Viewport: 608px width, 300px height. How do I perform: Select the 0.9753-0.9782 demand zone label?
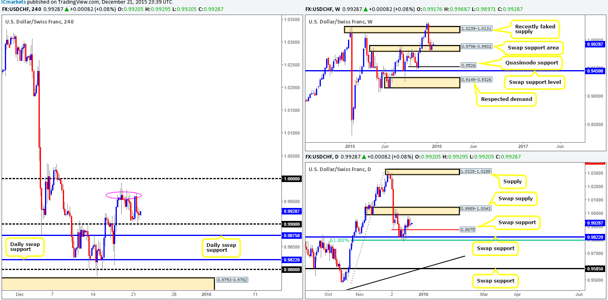click(232, 279)
